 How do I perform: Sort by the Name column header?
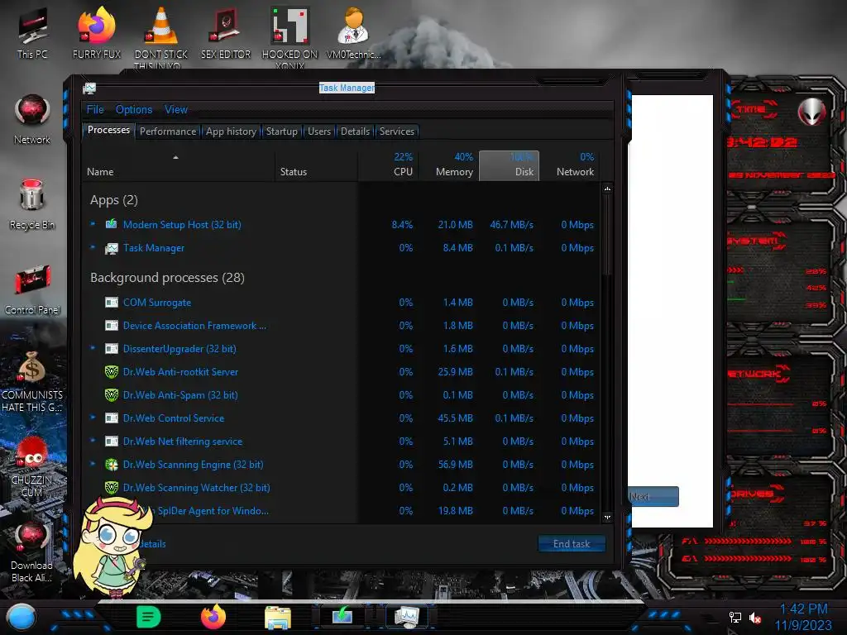179,165
